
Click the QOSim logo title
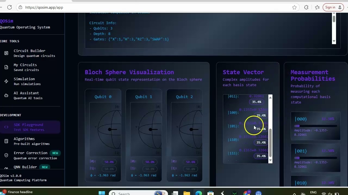click(7, 21)
